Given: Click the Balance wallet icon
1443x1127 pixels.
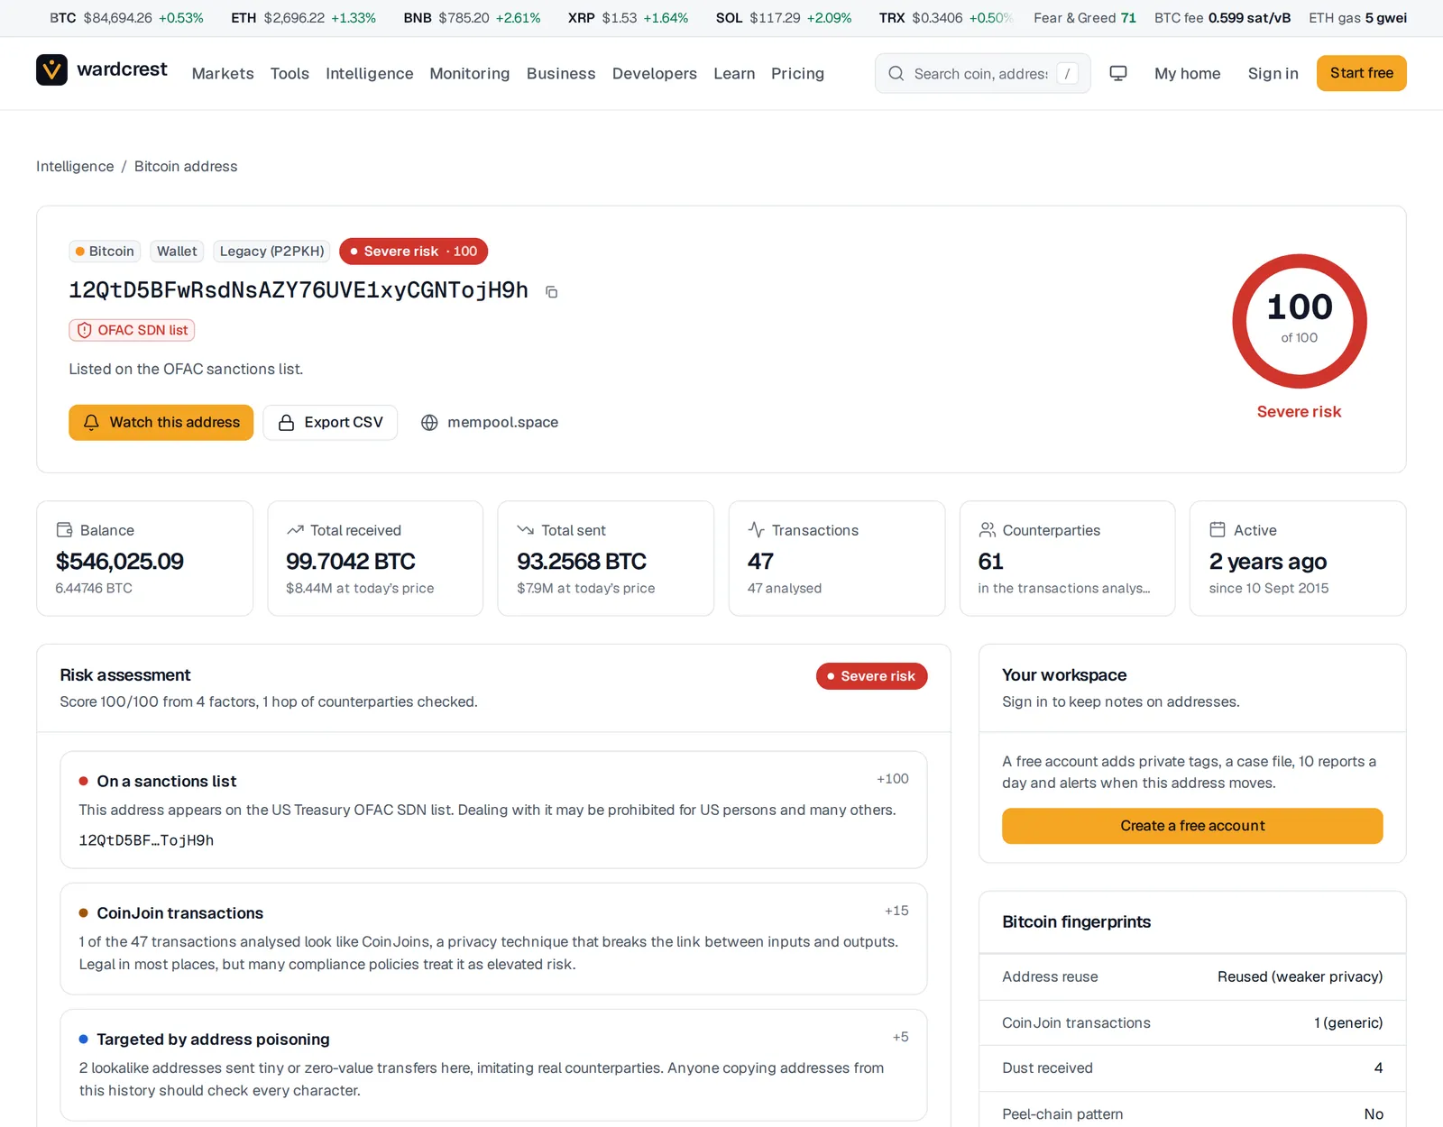Looking at the screenshot, I should tap(64, 530).
